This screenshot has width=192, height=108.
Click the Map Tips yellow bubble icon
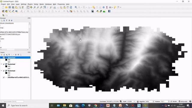pos(115,7)
